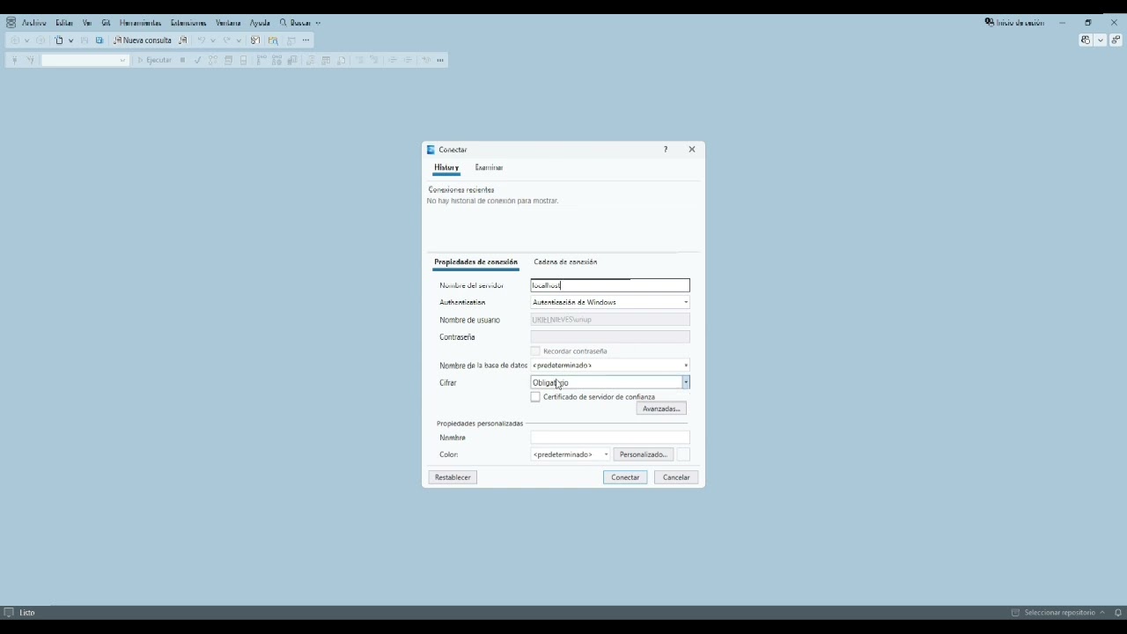Click the save all icon
Screen dimensions: 1127x634
pyautogui.click(x=99, y=41)
